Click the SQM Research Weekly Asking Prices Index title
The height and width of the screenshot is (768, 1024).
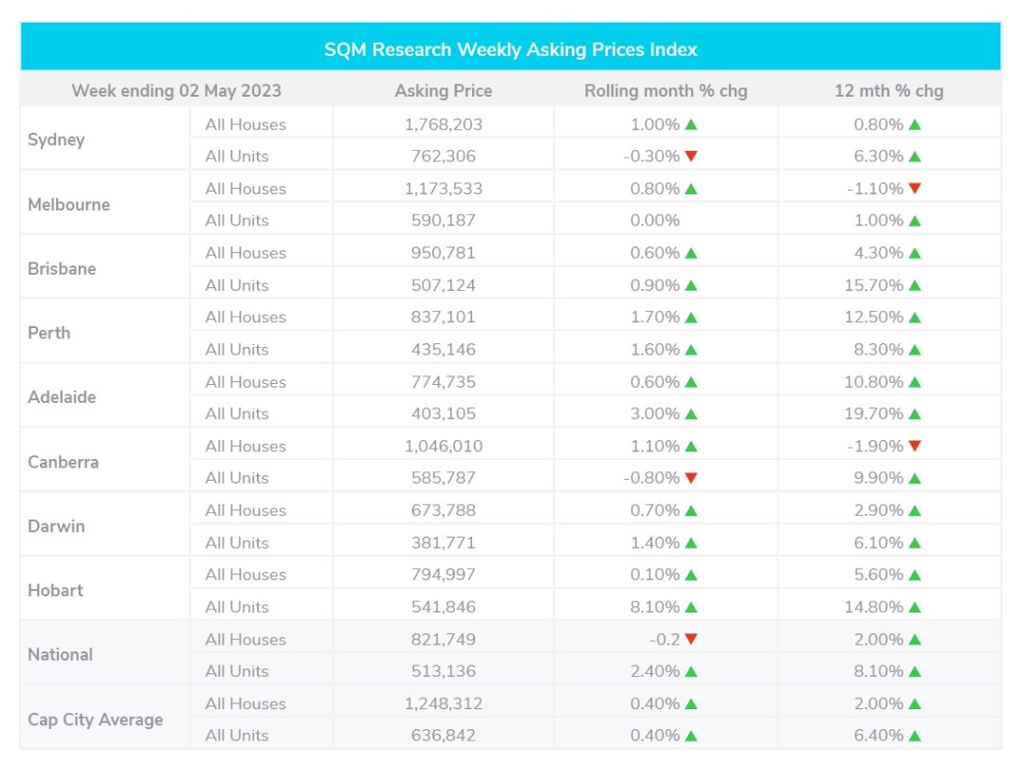(x=511, y=49)
